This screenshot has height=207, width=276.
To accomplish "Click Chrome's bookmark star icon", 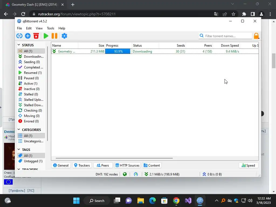I will pos(233,14).
